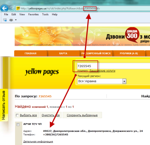Click the printer icon in the toolbar
This screenshot has width=150, height=145.
pos(11,20)
